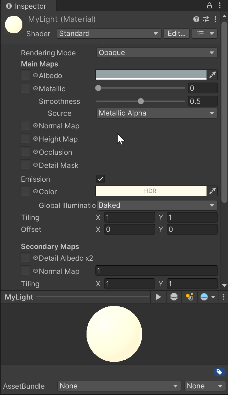Open the AssetBundle None dropdown
This screenshot has width=228, height=395.
(119, 386)
